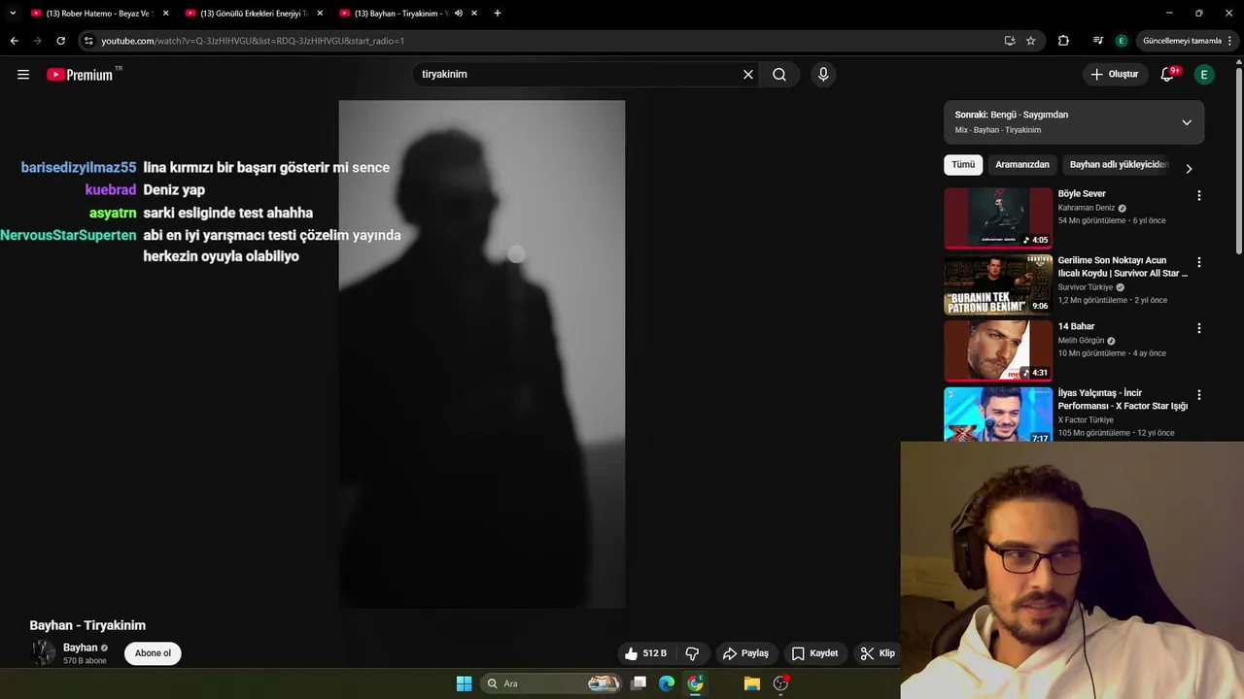Screen dimensions: 1244x699
Task: Open Chrome profile avatar in toolbar
Action: 1122,41
